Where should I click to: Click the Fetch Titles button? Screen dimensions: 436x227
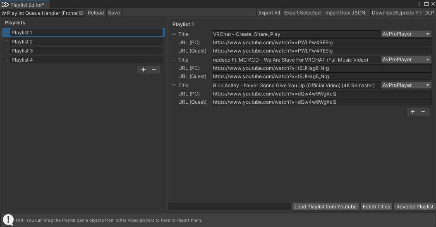click(x=376, y=207)
